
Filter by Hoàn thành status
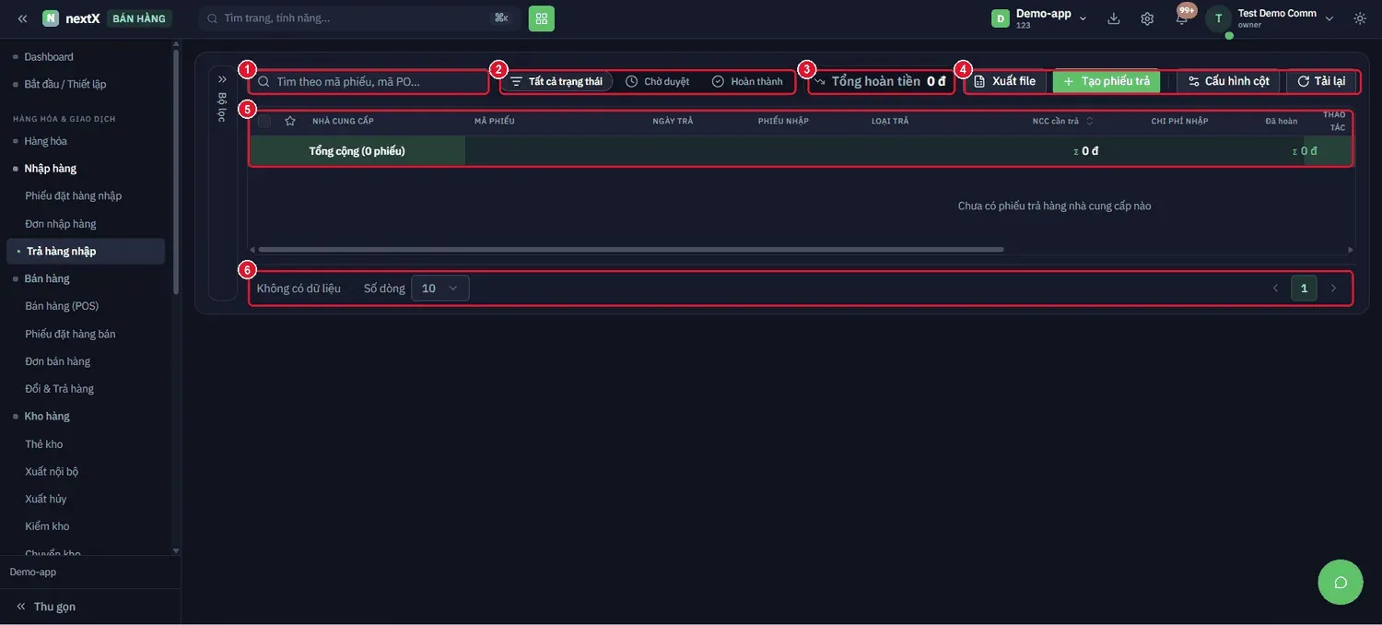(x=747, y=81)
